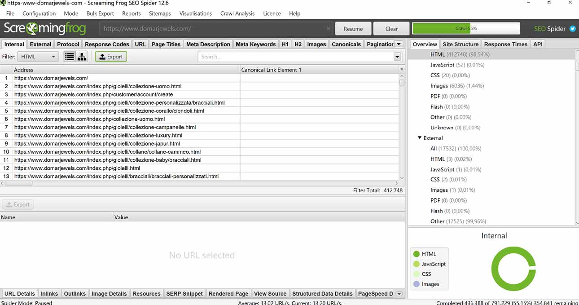579x305 pixels.
Task: Open the Sitemaps menu
Action: pos(160,13)
